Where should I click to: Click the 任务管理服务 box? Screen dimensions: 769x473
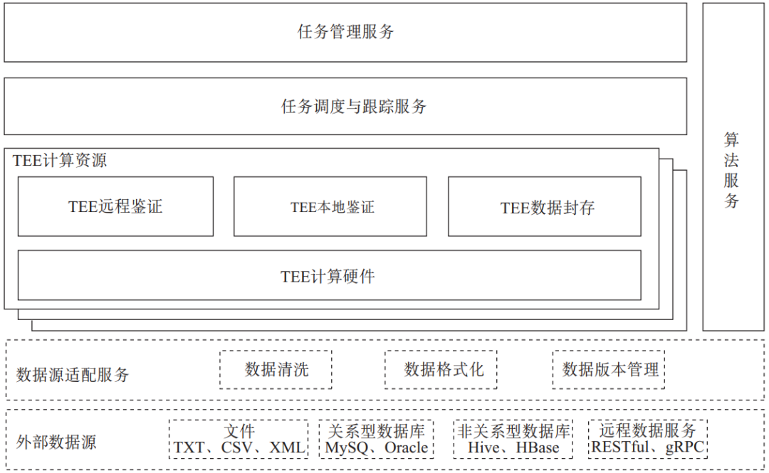345,32
